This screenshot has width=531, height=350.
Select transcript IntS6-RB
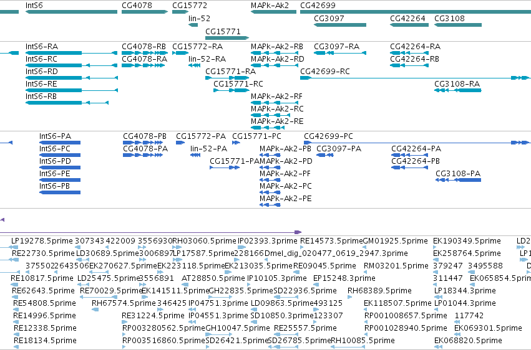tap(67, 103)
